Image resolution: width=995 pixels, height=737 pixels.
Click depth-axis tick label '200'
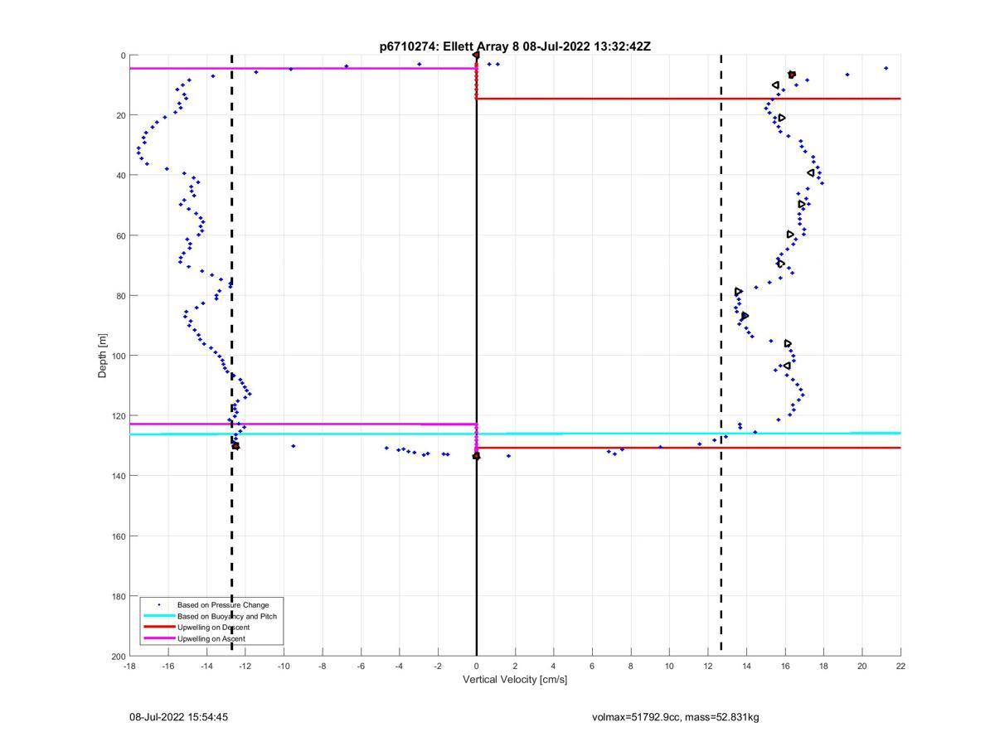[118, 656]
